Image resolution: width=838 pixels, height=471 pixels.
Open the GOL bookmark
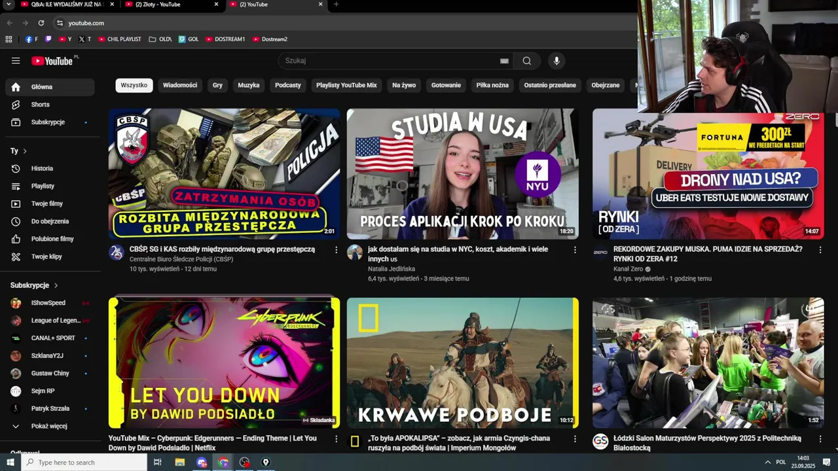[189, 39]
